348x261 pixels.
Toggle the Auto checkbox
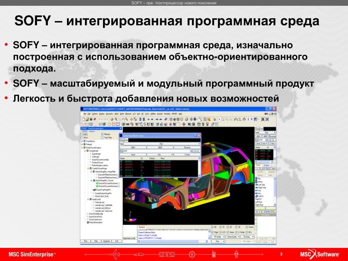[82, 134]
